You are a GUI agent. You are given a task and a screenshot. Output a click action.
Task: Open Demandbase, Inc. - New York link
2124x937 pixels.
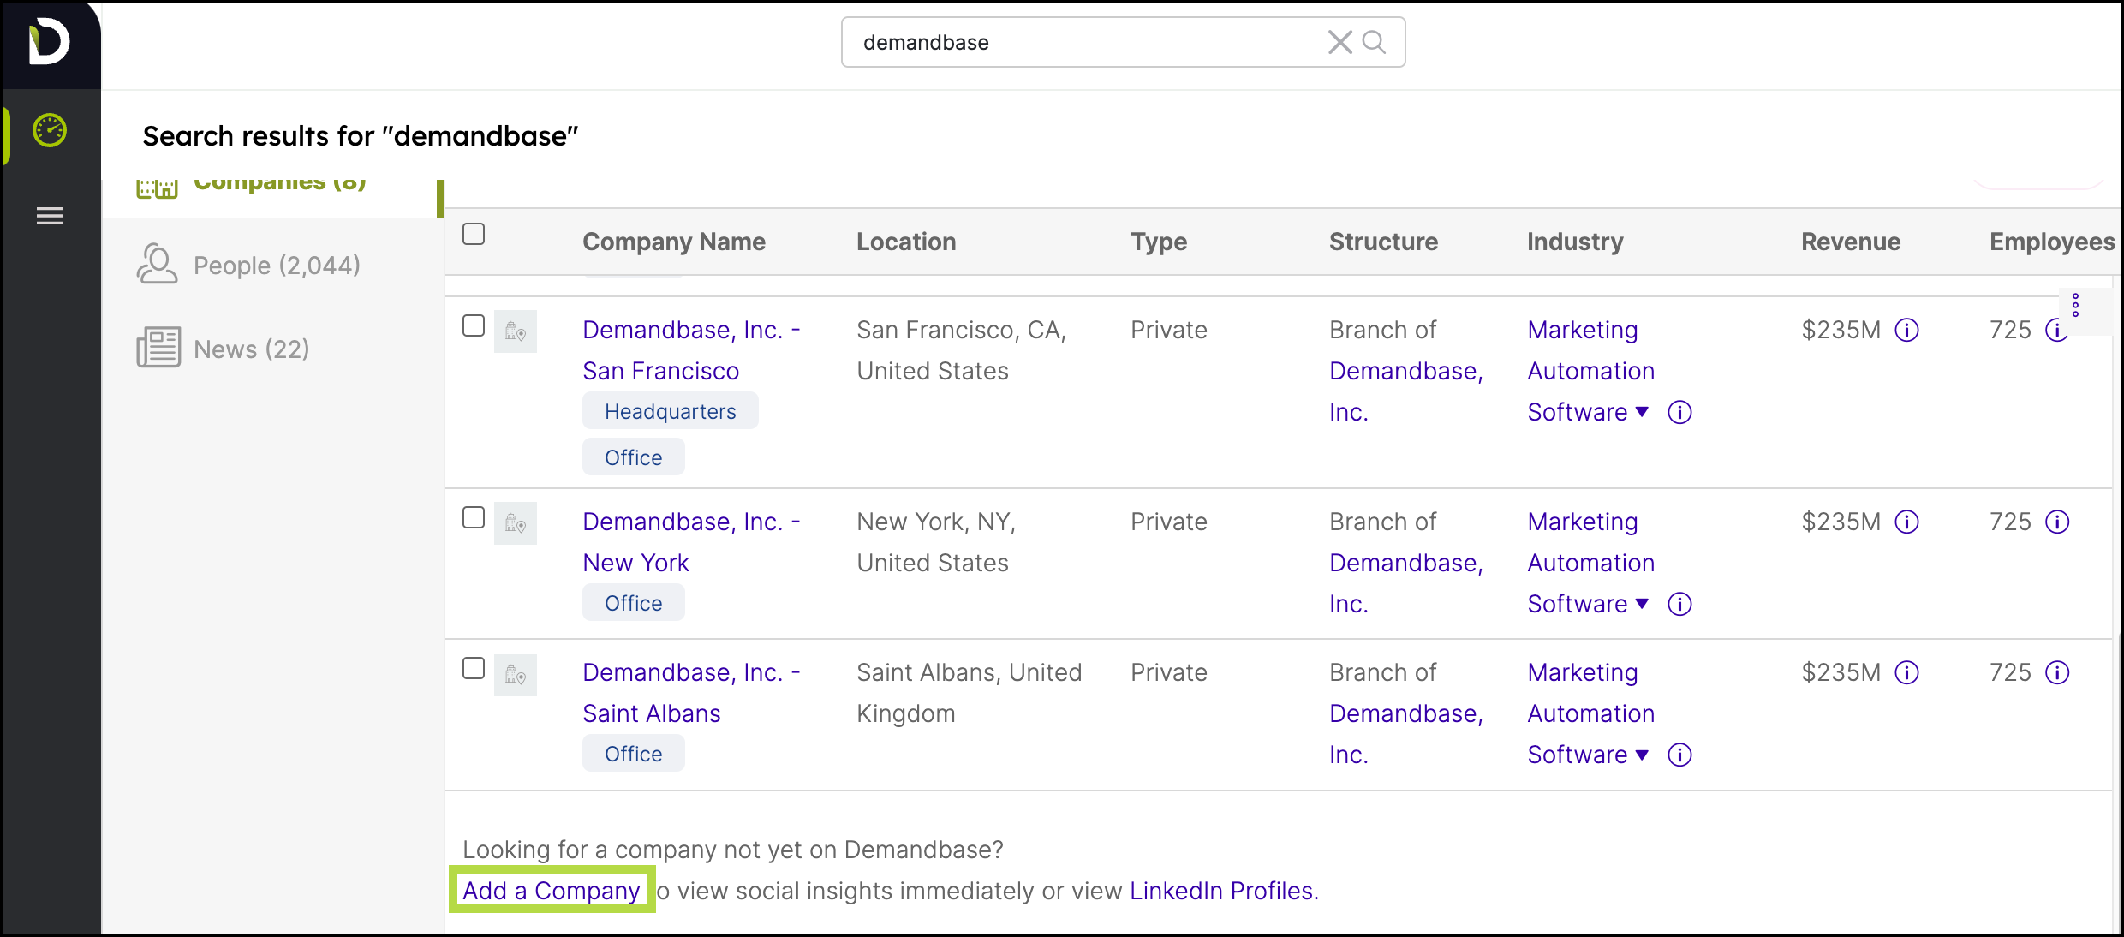(691, 542)
